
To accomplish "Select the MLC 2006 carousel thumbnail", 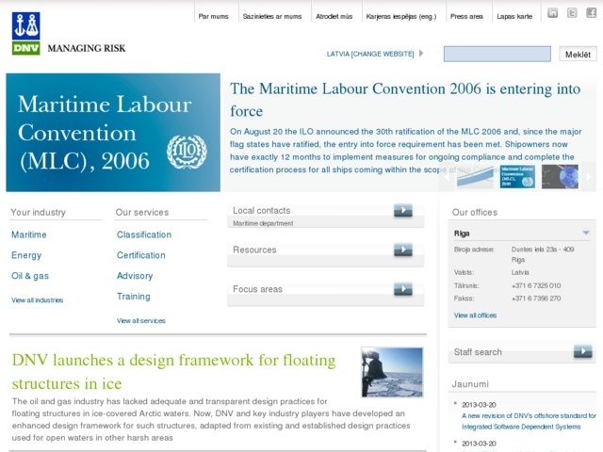I will coord(517,177).
